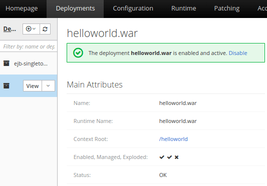Click the Context Root: label
Screen dimensions: 267x186
[91, 139]
